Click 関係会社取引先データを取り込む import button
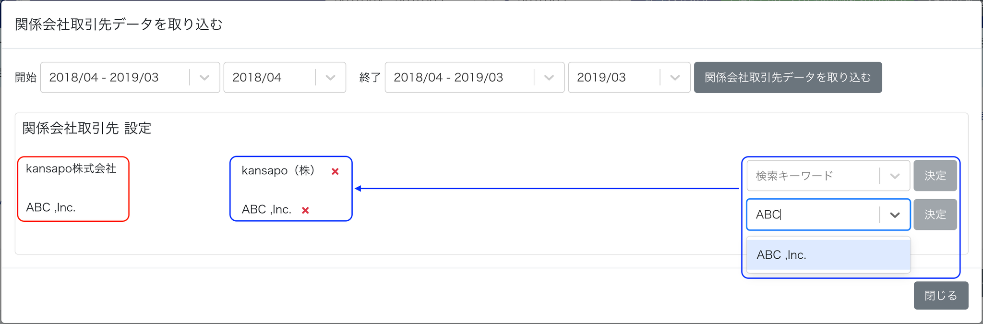The image size is (983, 324). tap(788, 78)
